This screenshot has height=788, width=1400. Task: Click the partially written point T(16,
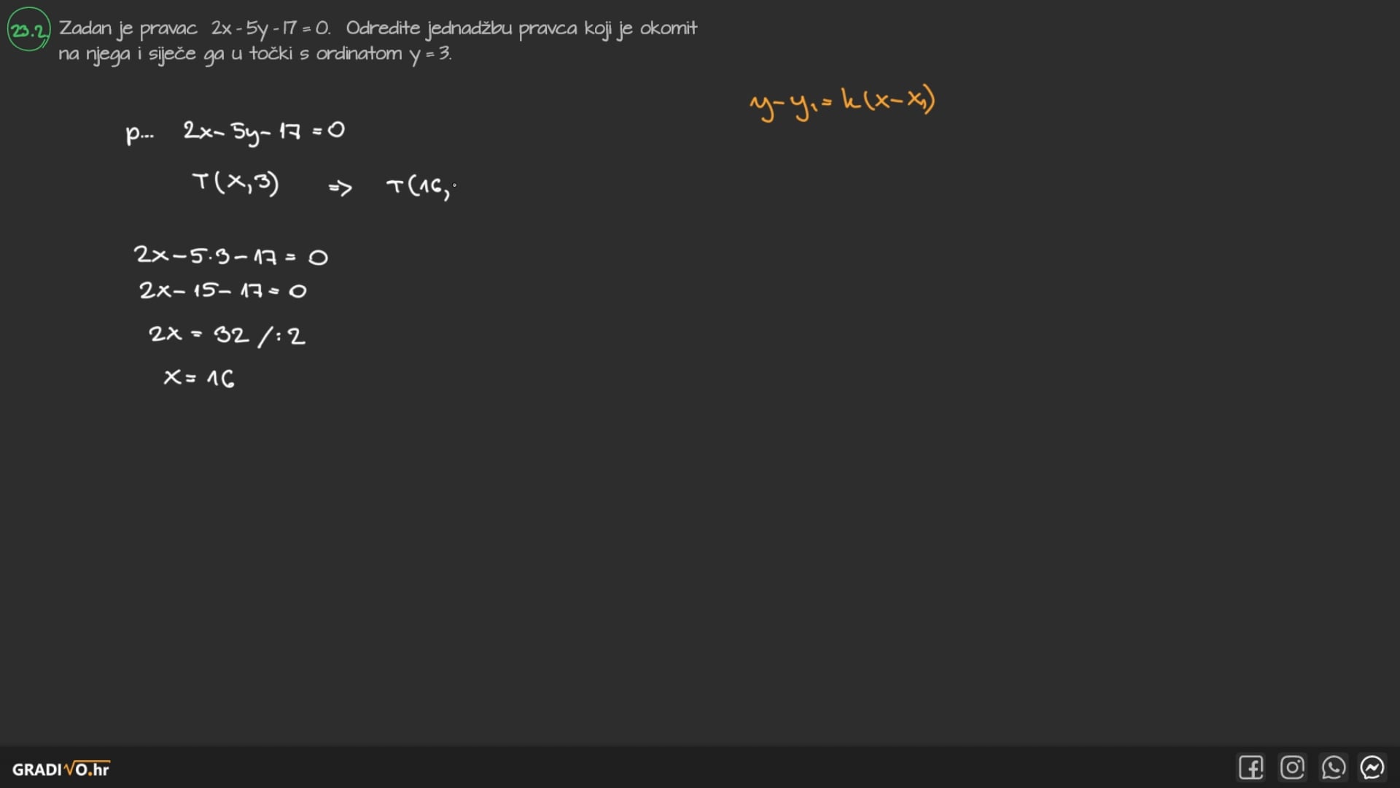click(x=421, y=187)
